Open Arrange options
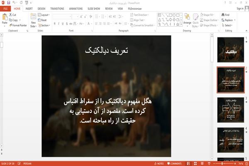Viewport: 249px width, 166px height. (187, 20)
